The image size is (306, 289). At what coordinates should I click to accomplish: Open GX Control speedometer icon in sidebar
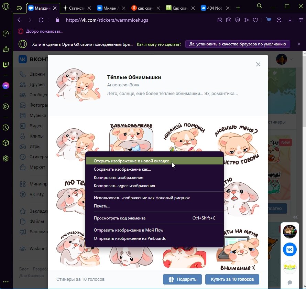6,33
